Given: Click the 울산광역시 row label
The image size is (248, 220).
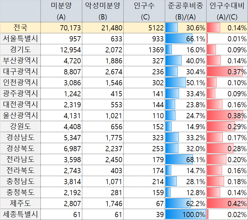Looking at the screenshot, I should coord(20,116).
